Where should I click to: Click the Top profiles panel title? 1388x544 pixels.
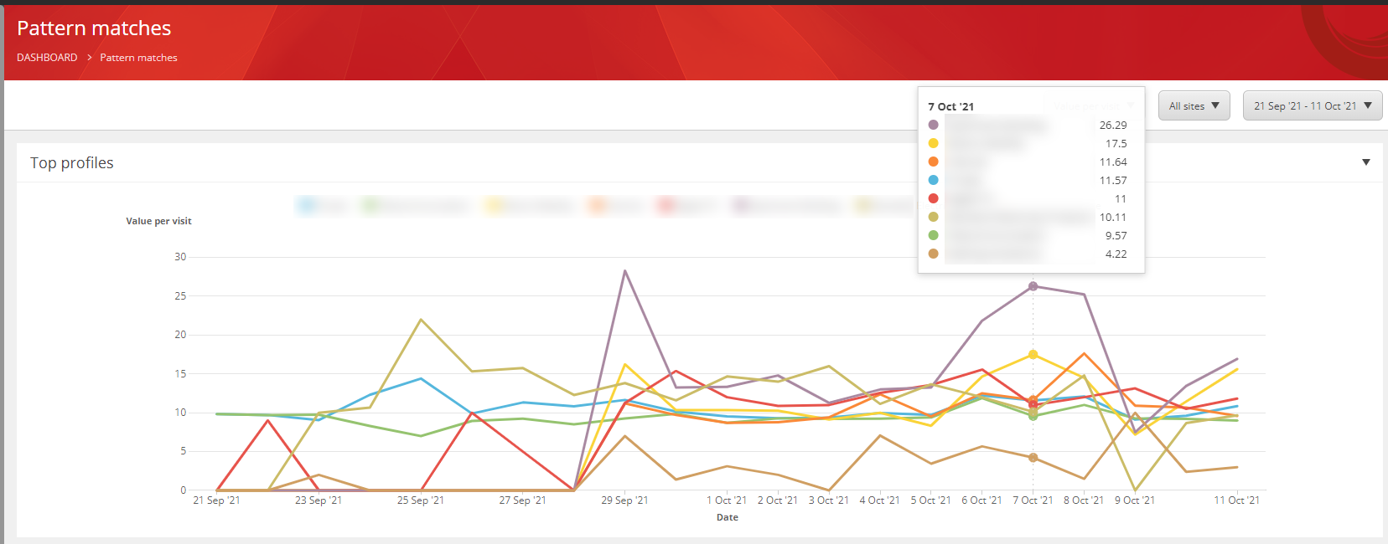click(71, 162)
